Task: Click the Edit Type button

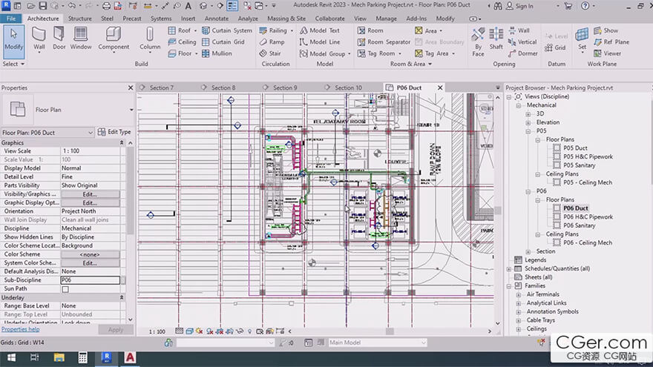Action: [x=114, y=132]
